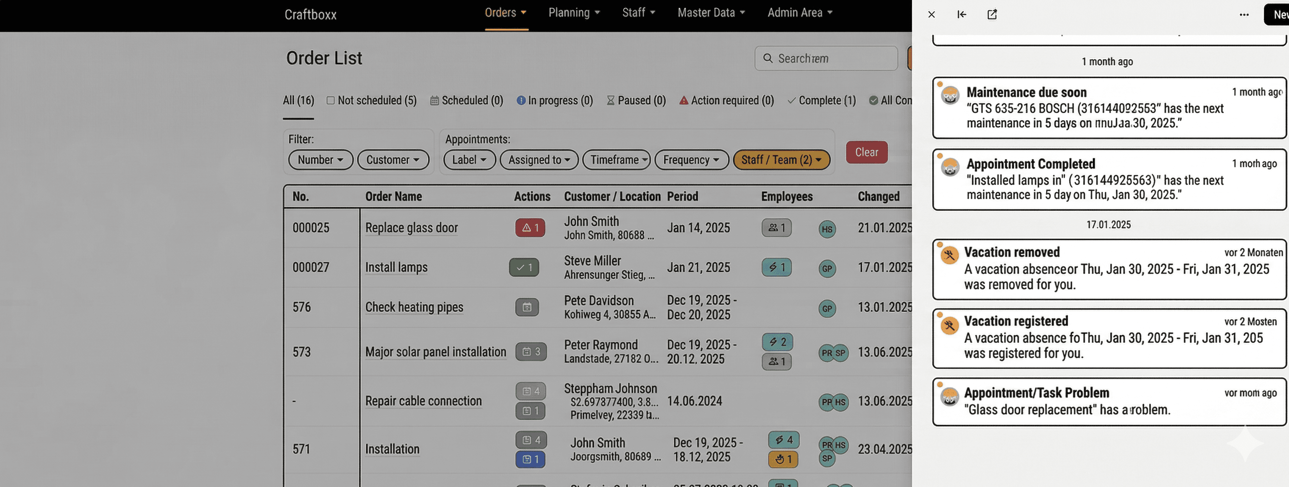
Task: Open the Major solar panel installation order
Action: [x=435, y=352]
